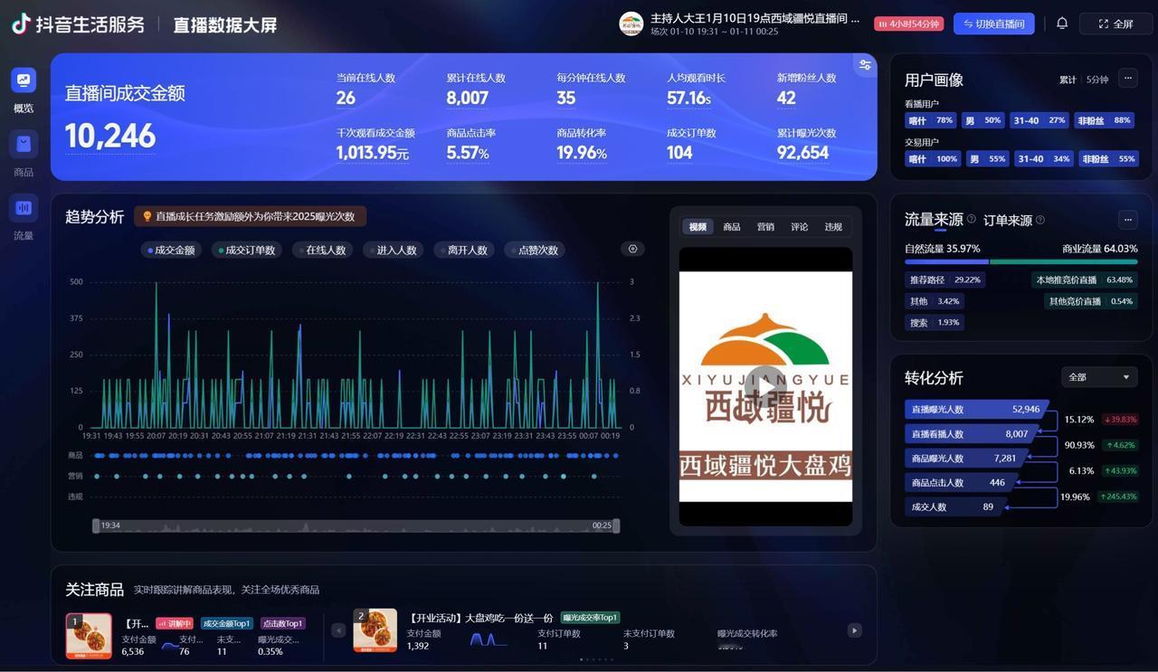Image resolution: width=1158 pixels, height=672 pixels.
Task: Select the 商品 tab in the preview panel
Action: pos(732,227)
